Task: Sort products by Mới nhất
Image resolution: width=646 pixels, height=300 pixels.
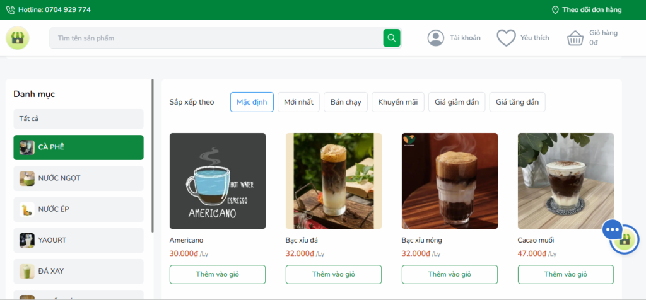Action: pos(298,102)
